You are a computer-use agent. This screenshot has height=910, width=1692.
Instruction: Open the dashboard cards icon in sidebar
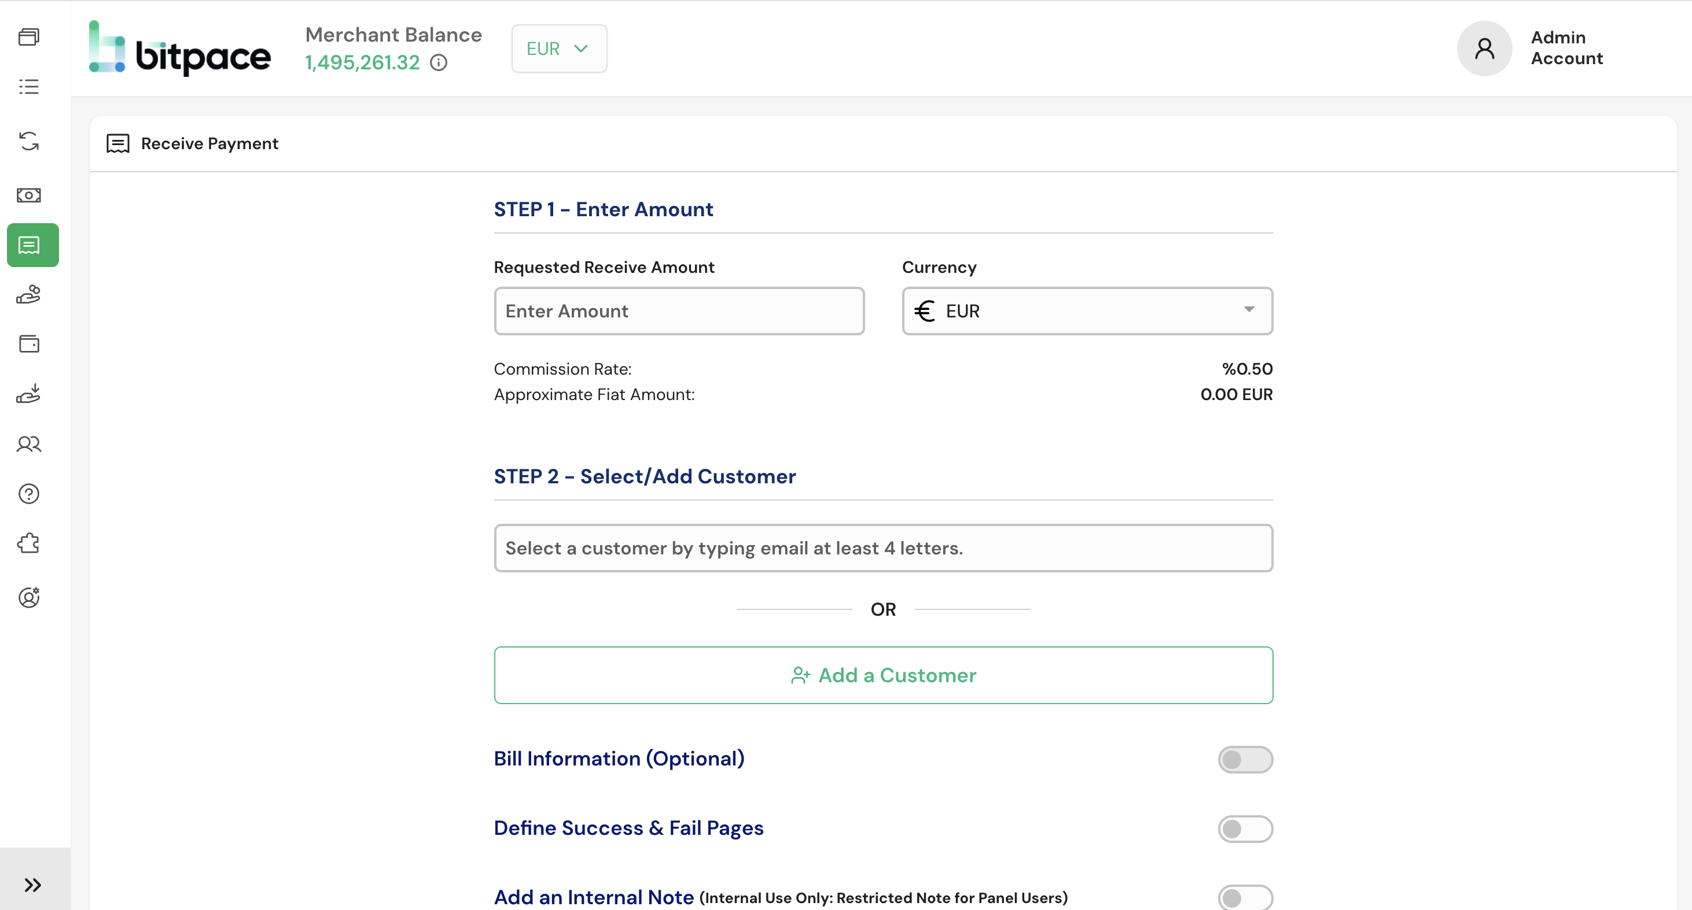29,37
